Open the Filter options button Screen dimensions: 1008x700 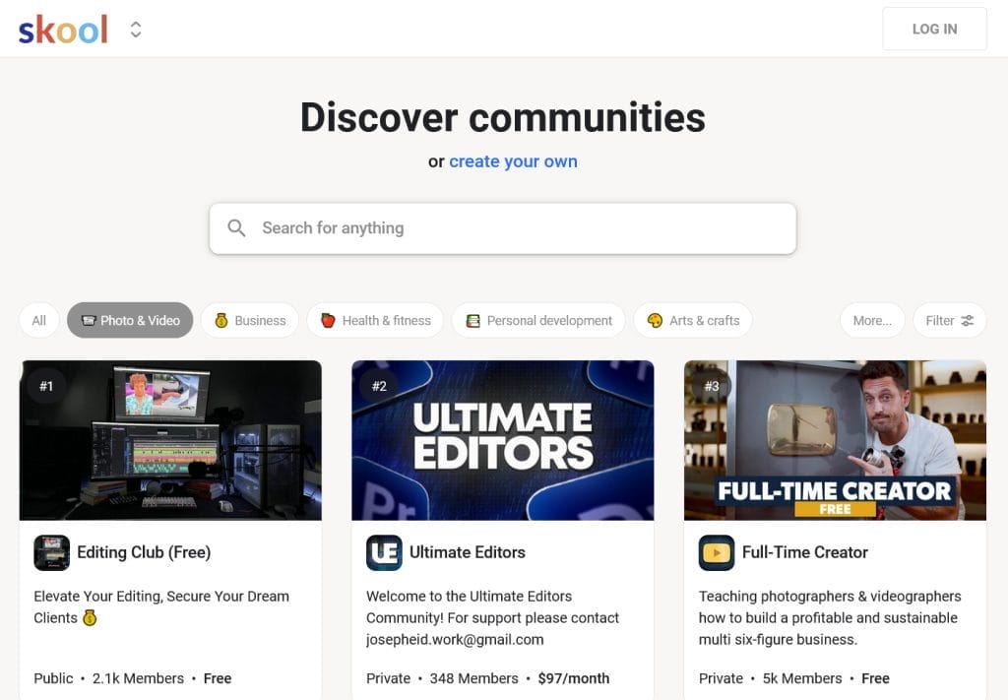coord(950,320)
